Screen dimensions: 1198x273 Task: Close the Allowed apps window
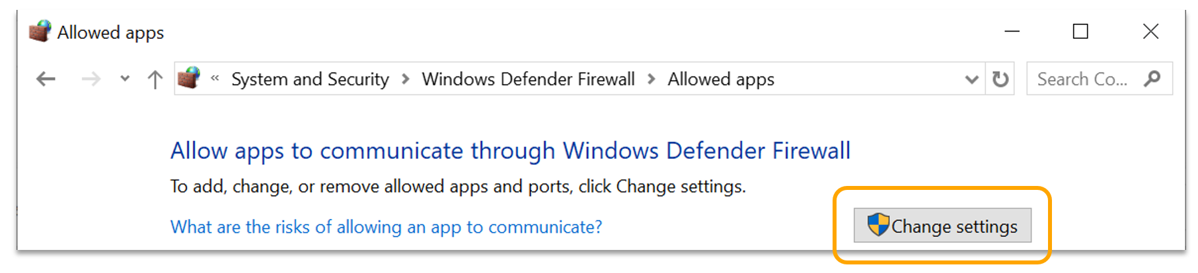(x=1150, y=31)
